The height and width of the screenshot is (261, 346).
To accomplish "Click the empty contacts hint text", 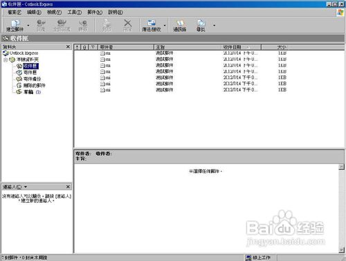I will 37,199.
